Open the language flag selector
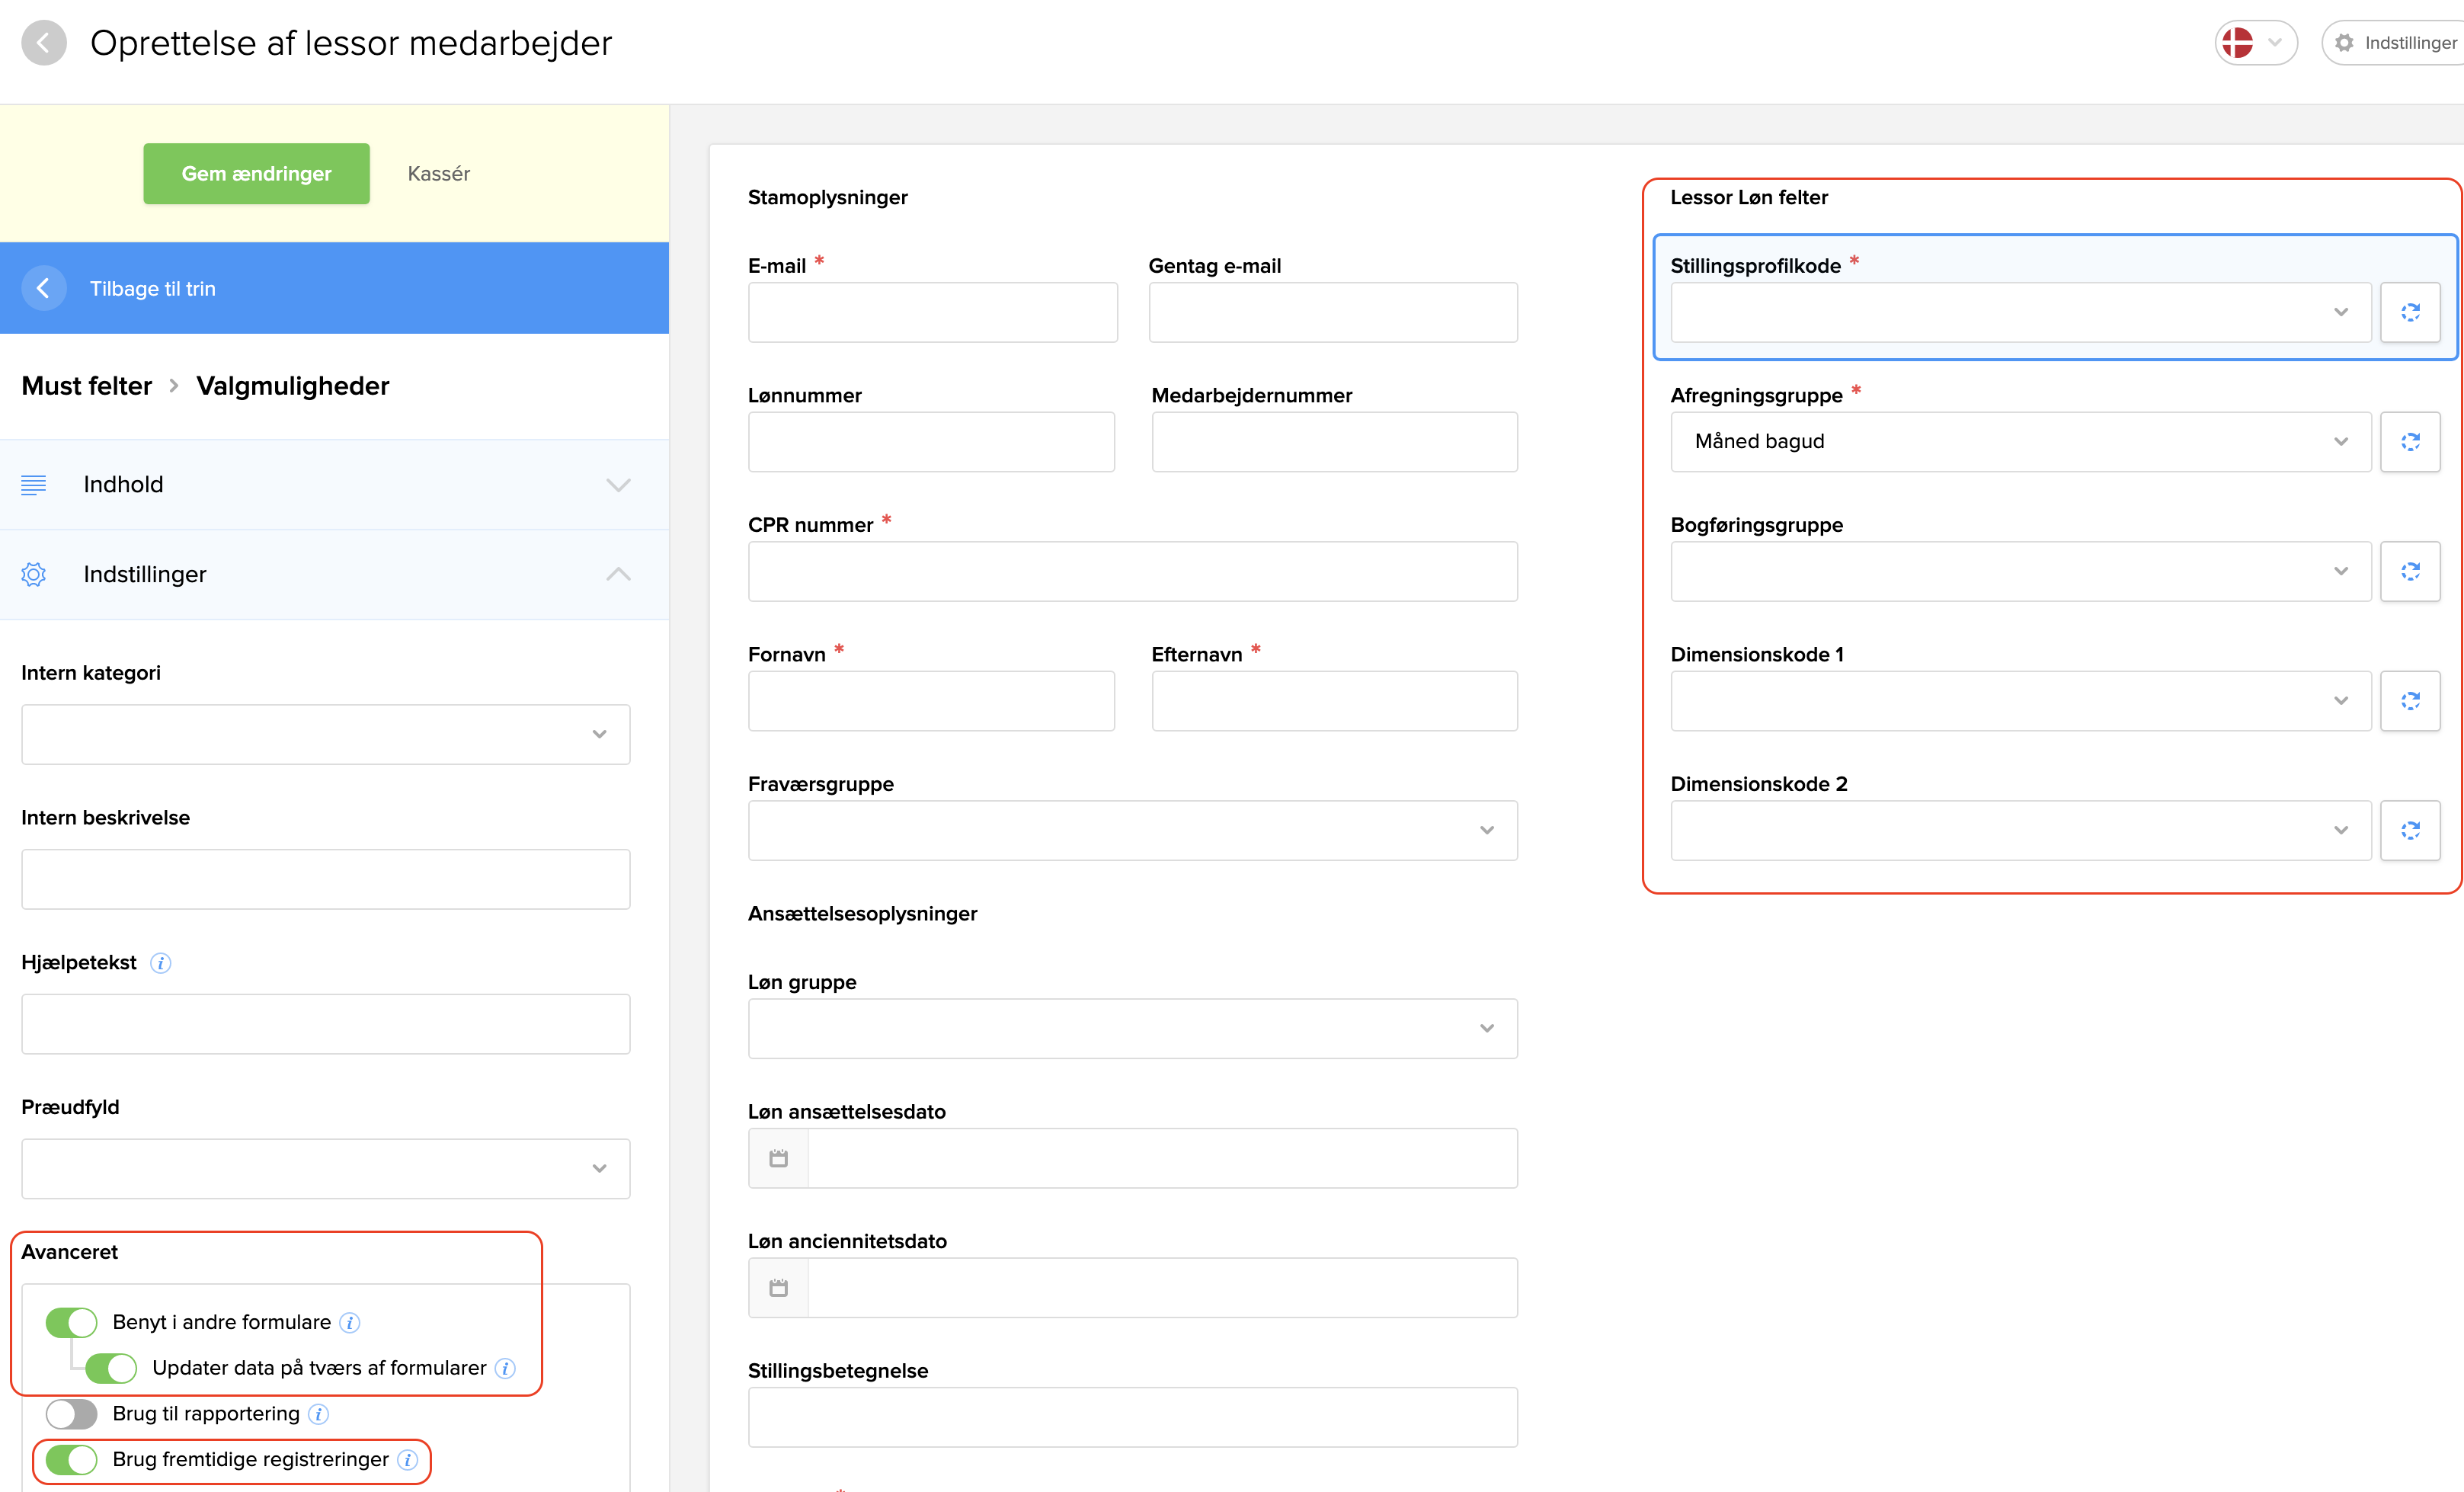The height and width of the screenshot is (1492, 2464). point(2254,43)
